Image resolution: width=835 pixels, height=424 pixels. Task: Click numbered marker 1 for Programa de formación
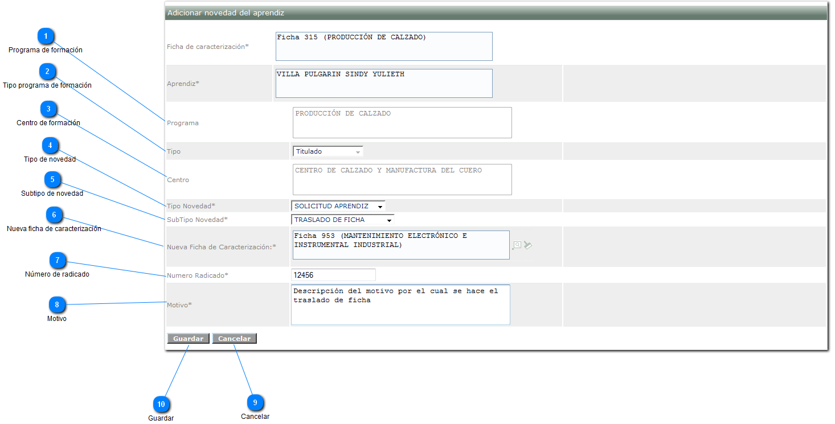(46, 36)
